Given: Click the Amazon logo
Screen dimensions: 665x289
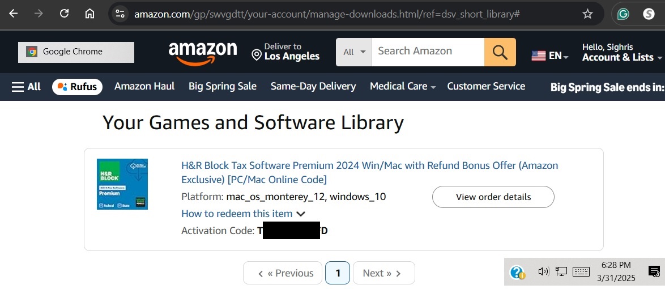Looking at the screenshot, I should click(203, 53).
